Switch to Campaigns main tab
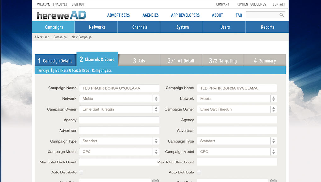 click(x=54, y=27)
